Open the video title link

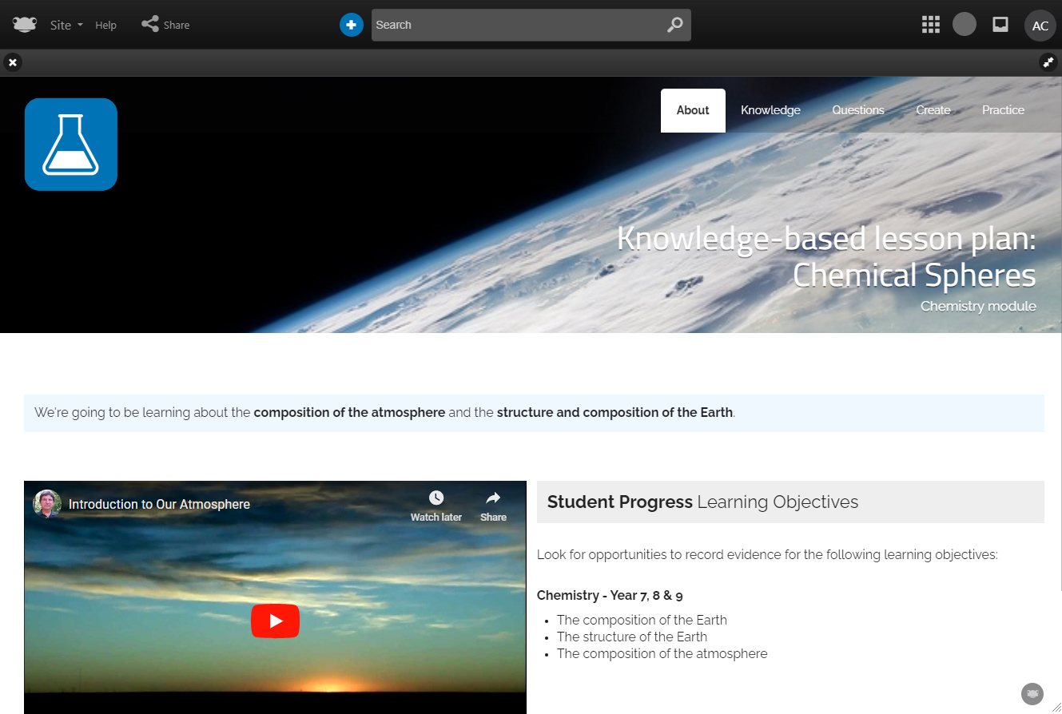tap(159, 504)
